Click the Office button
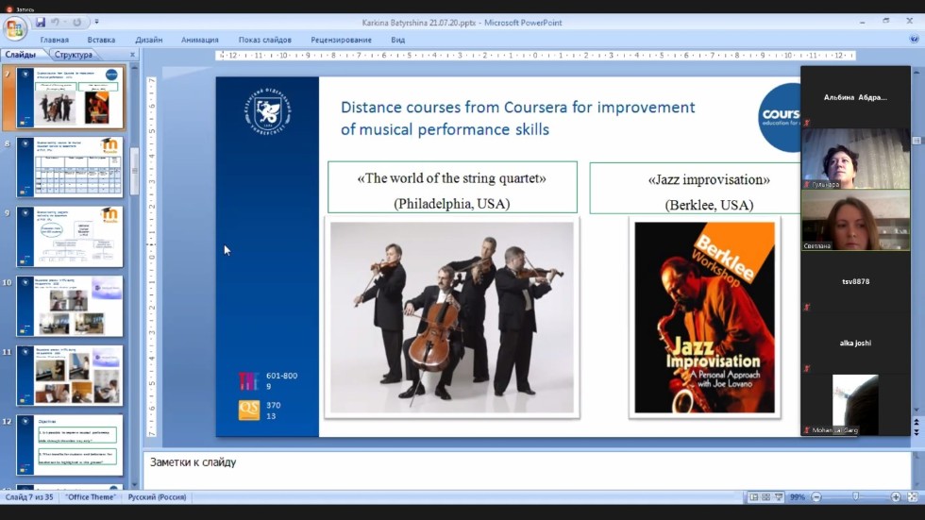 tap(14, 27)
